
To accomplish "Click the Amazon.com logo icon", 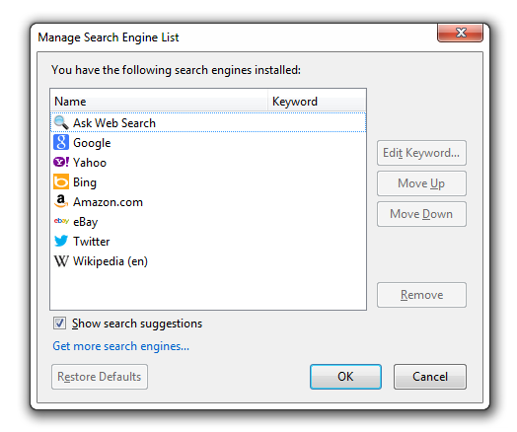I will [61, 201].
